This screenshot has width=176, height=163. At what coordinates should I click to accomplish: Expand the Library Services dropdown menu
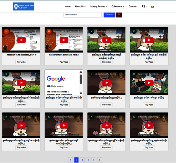(x=99, y=6)
